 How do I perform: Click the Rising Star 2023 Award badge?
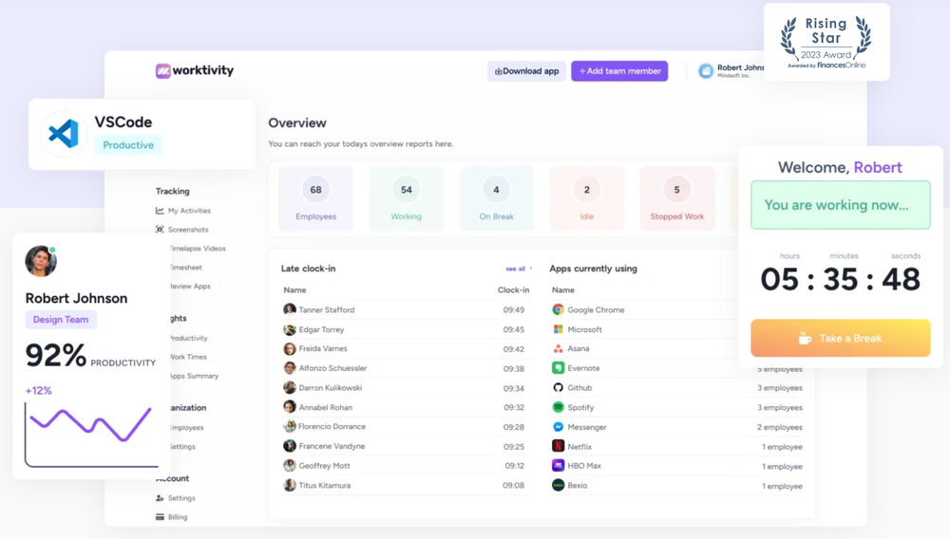point(826,42)
